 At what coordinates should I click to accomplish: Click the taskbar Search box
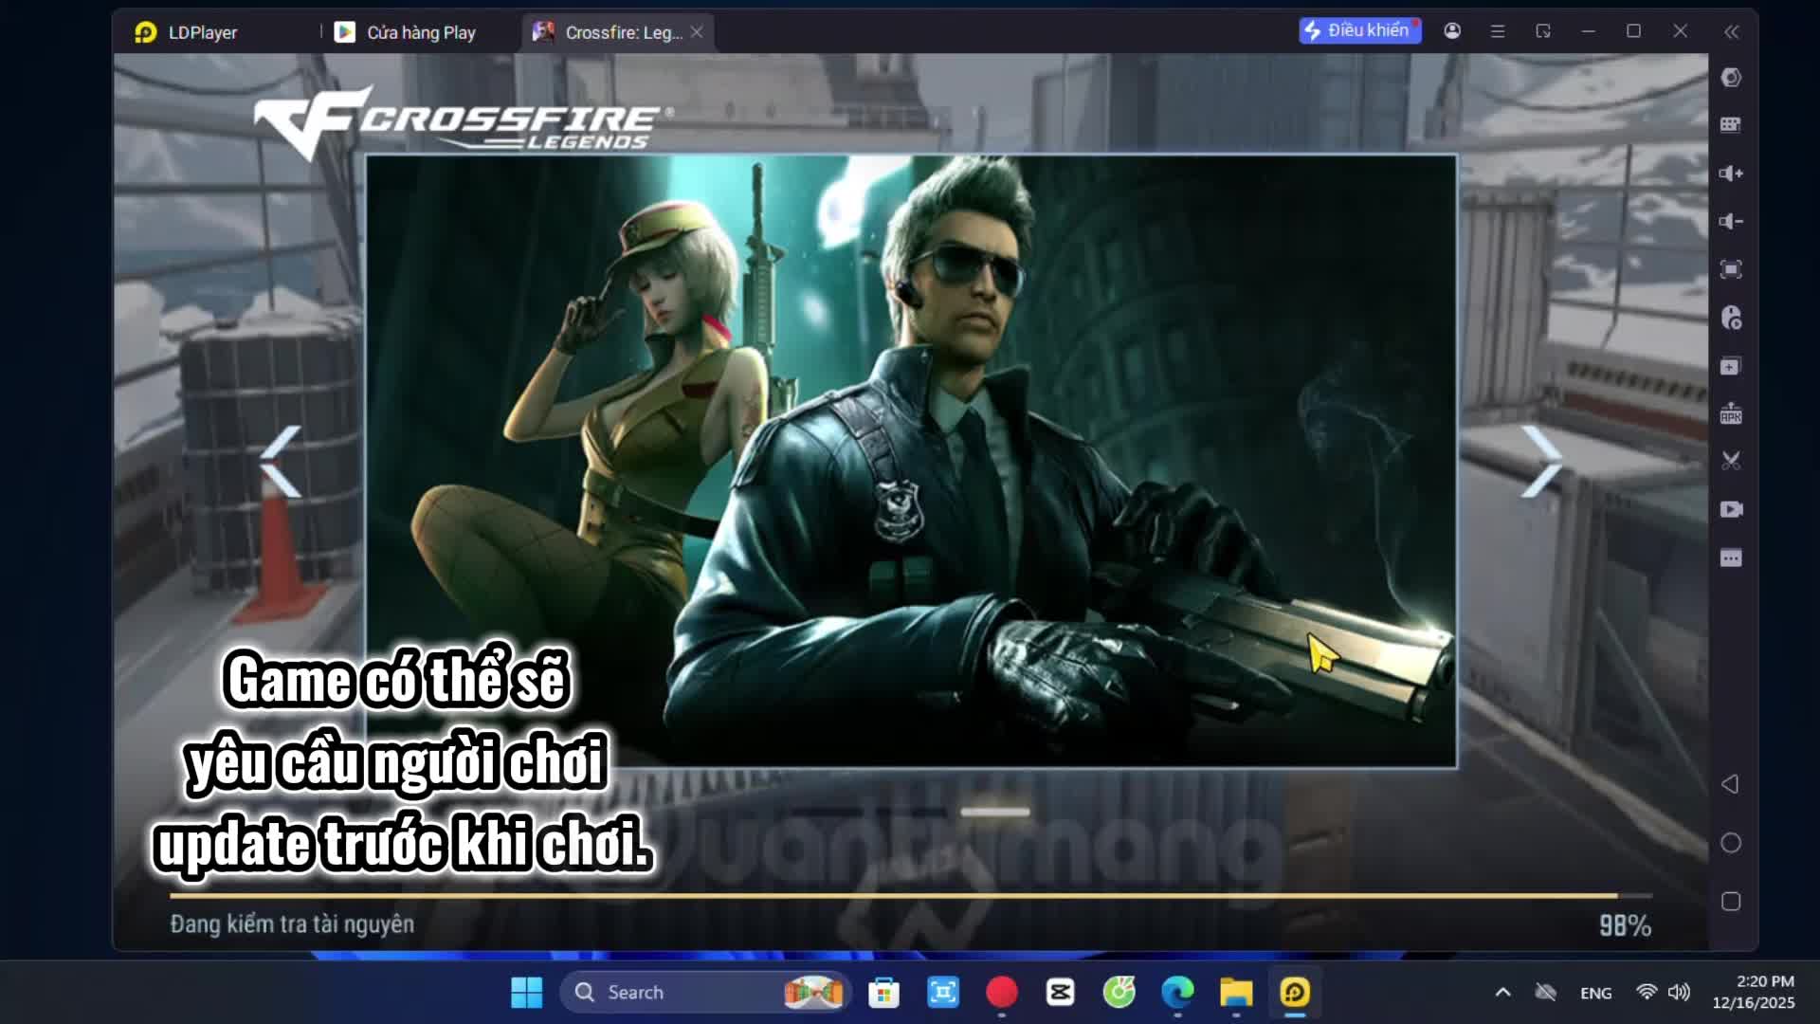coord(706,993)
